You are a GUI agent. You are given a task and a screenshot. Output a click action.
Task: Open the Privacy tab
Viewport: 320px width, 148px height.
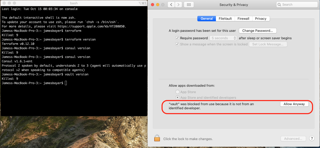[261, 19]
